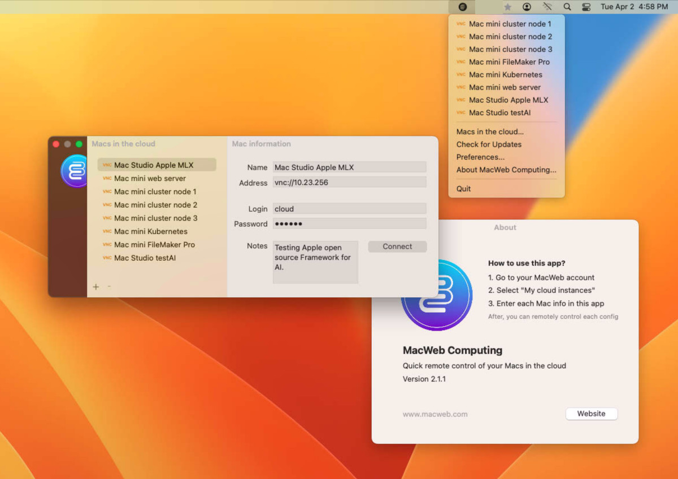The image size is (678, 479).
Task: Select Mac mini cluster node 2 in list
Action: tap(157, 205)
